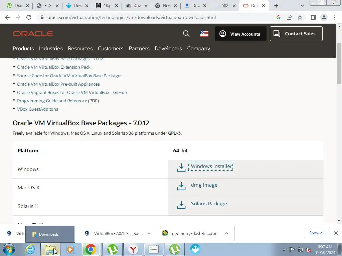Open VirtualBox Pre-built Appliances link
Screen dimensions: 342x256
click(58, 84)
